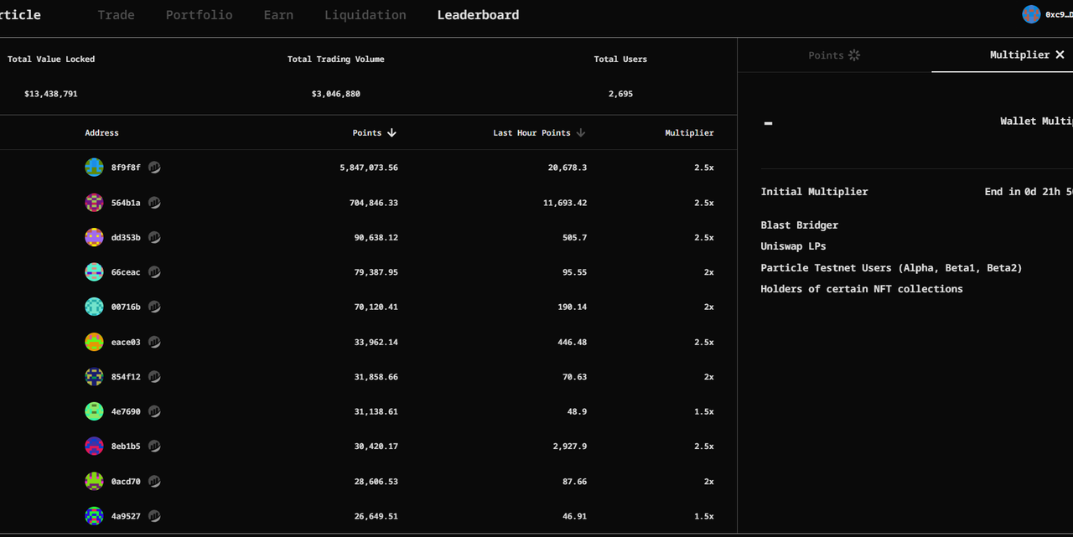
Task: Go to the Portfolio page
Action: 199,15
